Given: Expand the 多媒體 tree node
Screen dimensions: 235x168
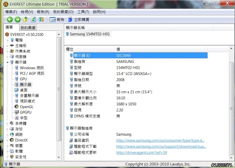Looking at the screenshot, I should (7, 124).
